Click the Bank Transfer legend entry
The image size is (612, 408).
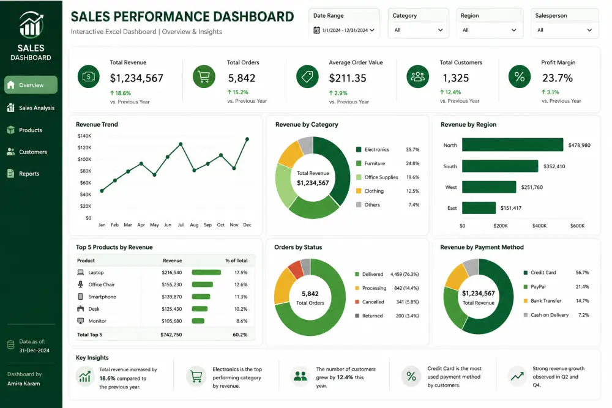pyautogui.click(x=556, y=301)
